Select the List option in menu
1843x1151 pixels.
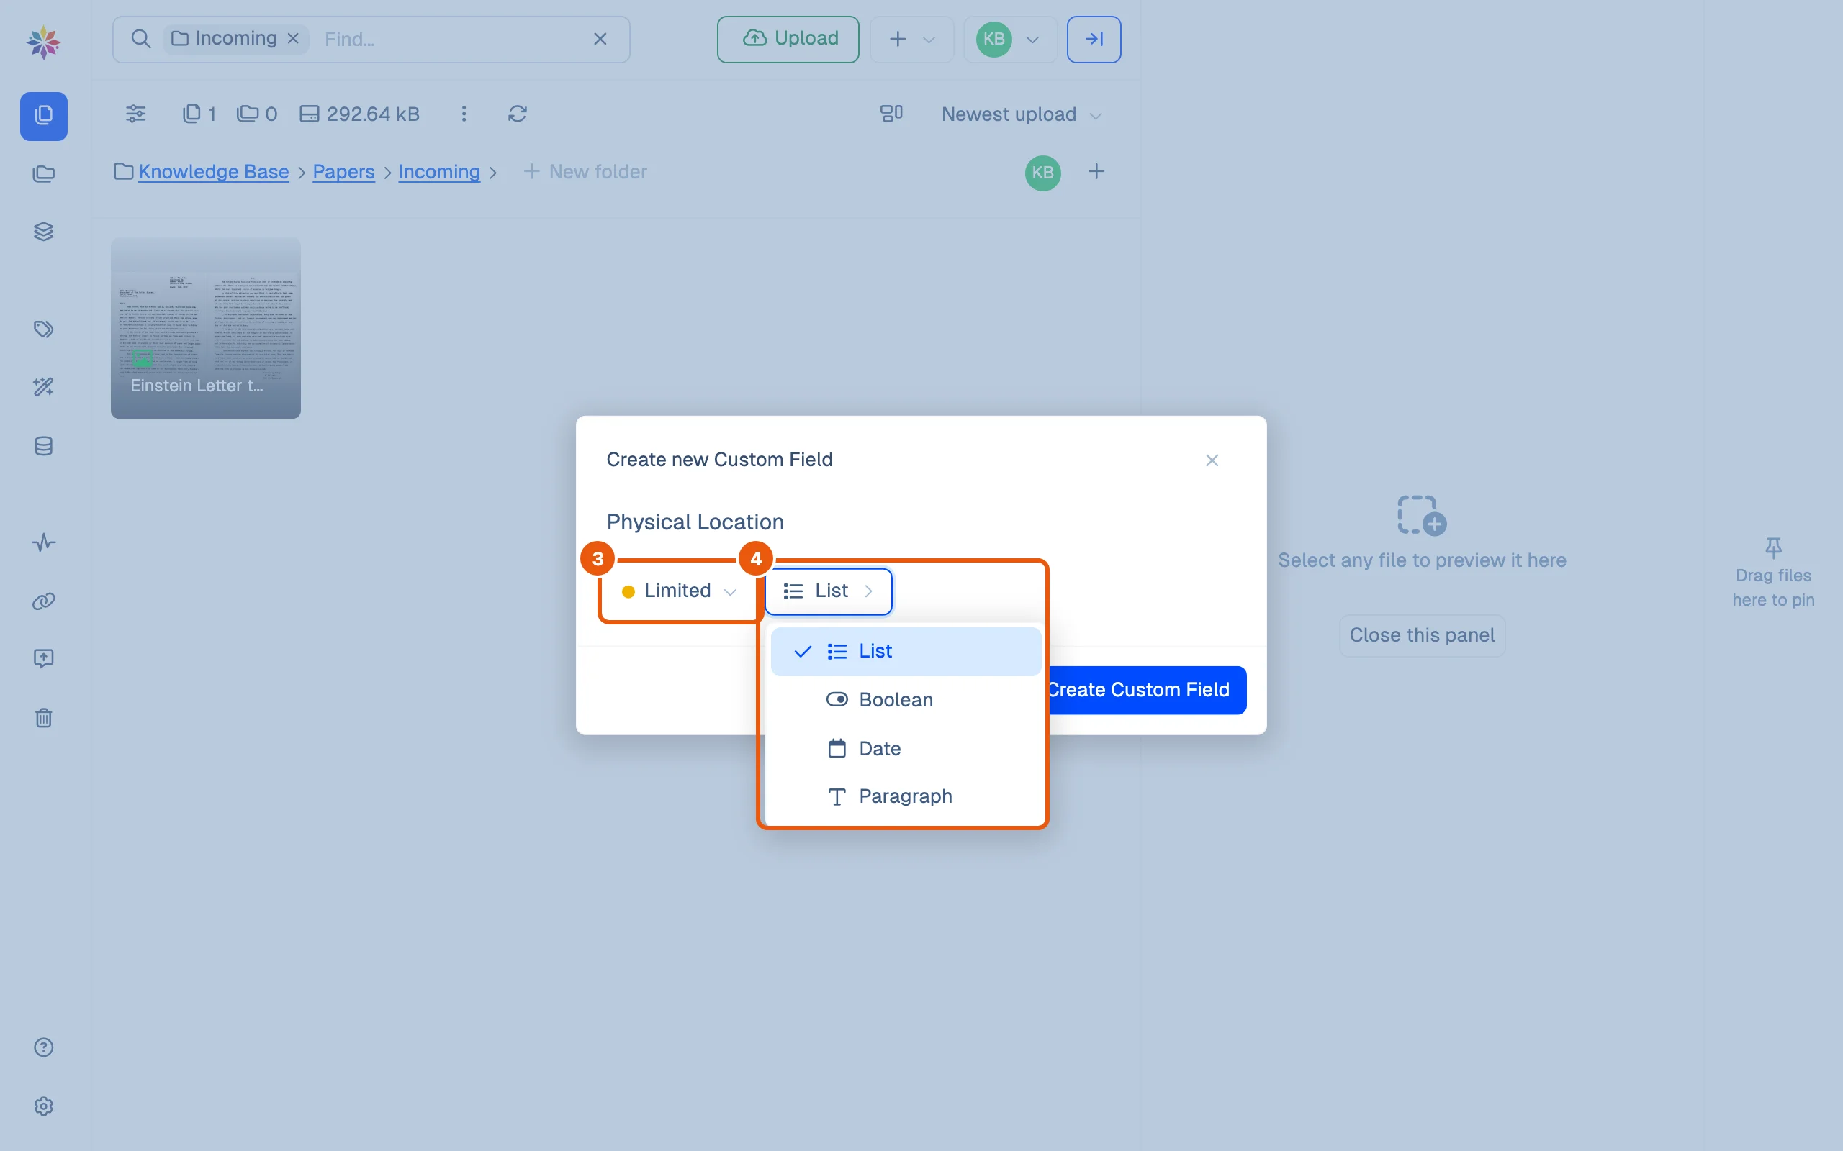(x=906, y=651)
